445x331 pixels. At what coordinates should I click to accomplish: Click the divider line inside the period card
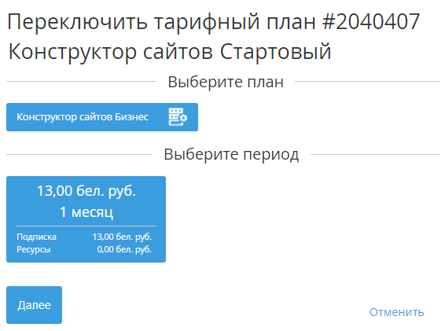click(86, 226)
